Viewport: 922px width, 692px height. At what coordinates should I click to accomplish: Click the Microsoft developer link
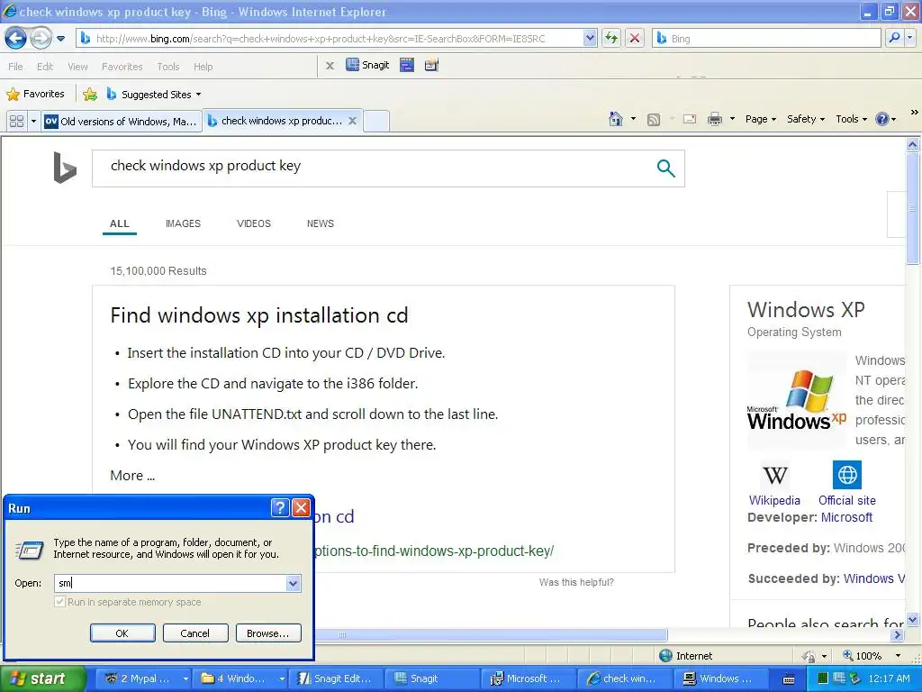click(x=846, y=517)
